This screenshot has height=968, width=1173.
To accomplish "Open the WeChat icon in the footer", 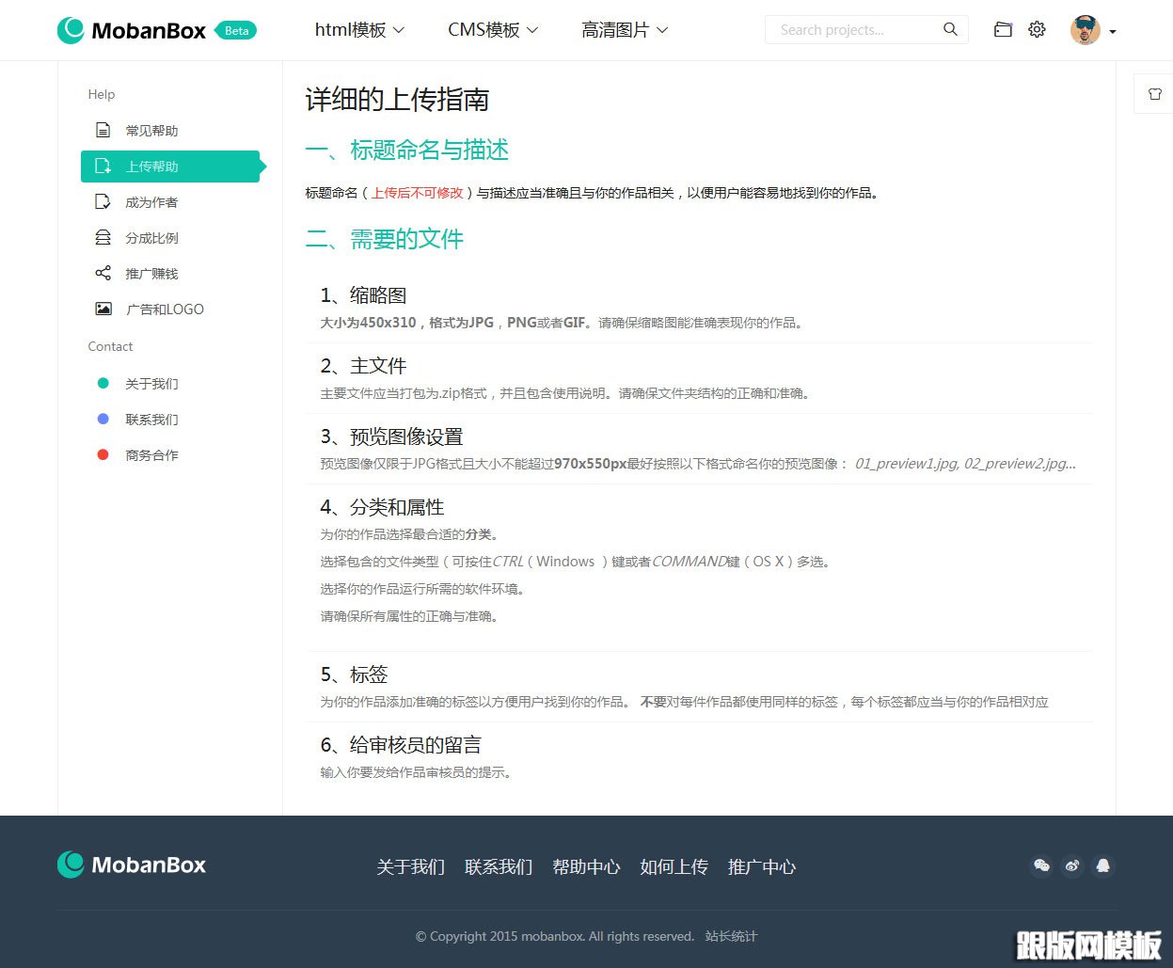I will coord(1041,865).
